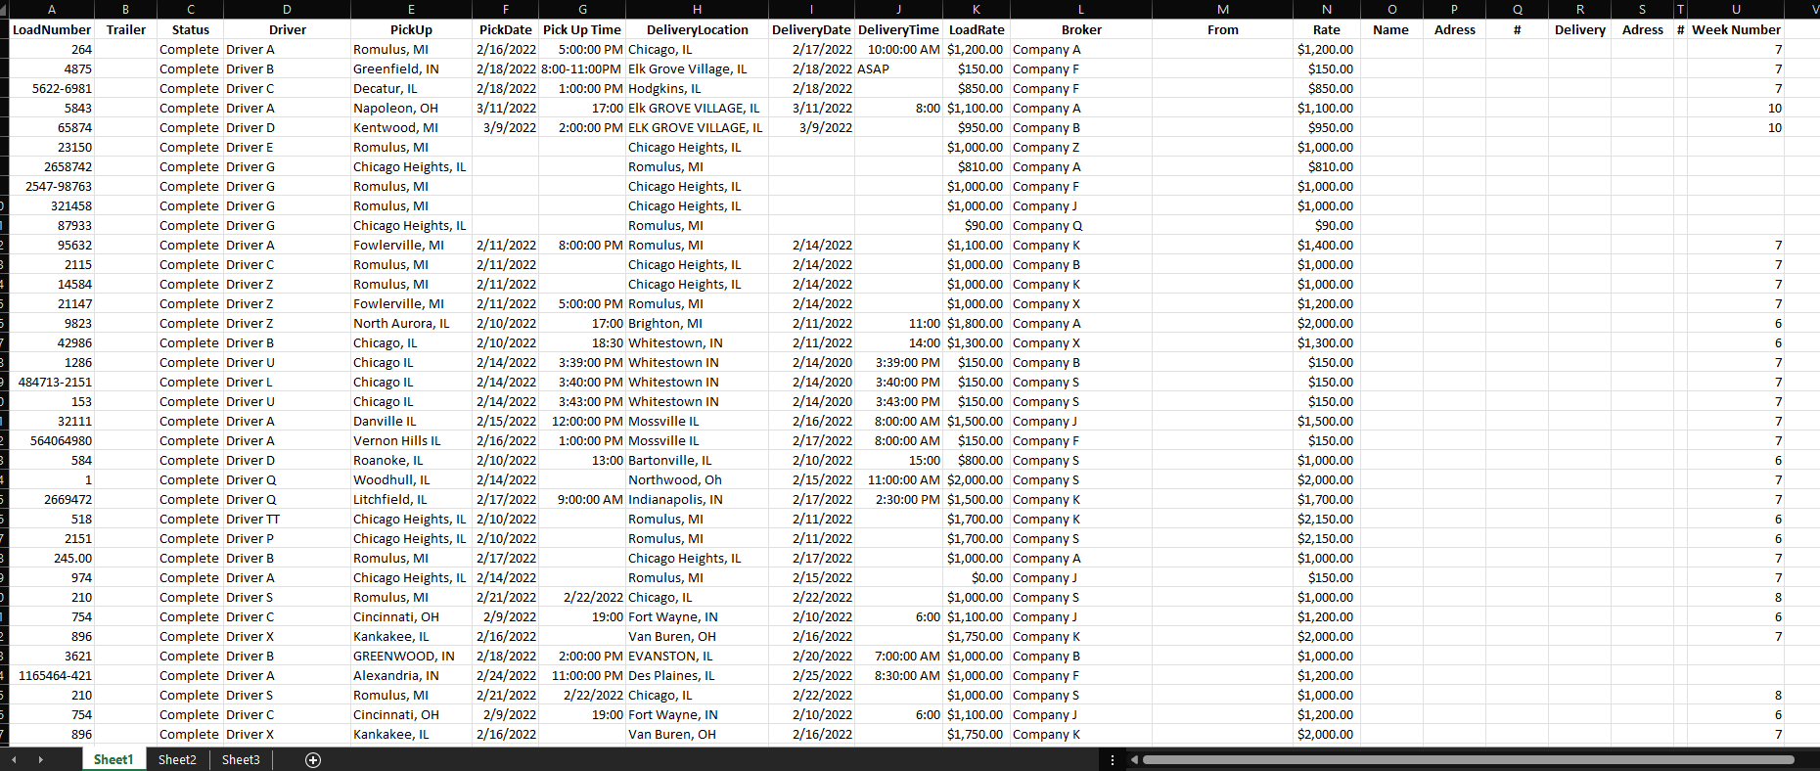The image size is (1820, 771).
Task: Click the Pick Up Time header cell
Action: pos(582,29)
